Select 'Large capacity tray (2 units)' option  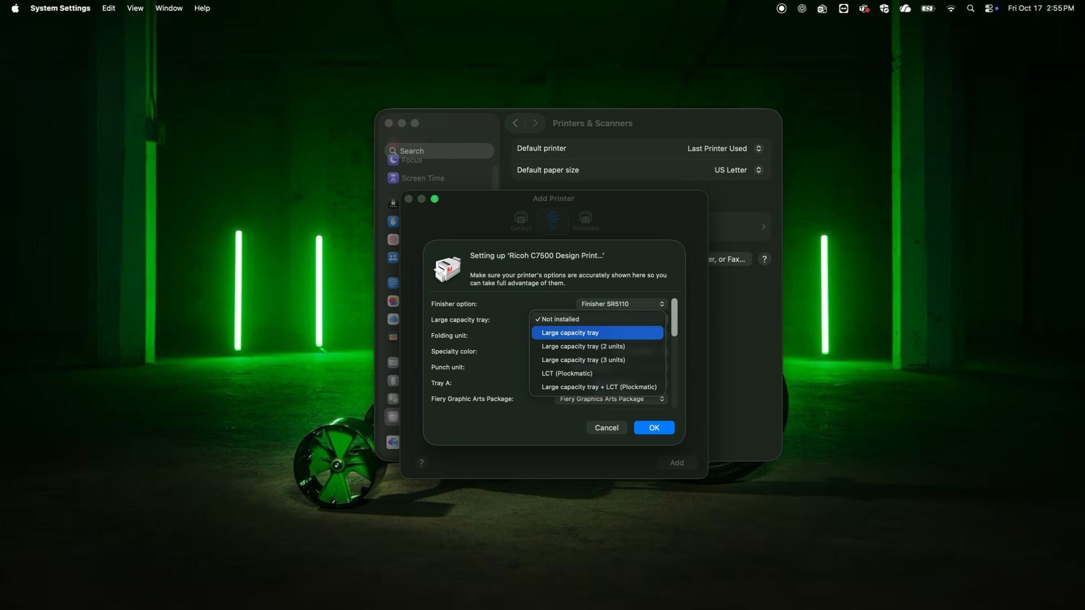point(583,346)
